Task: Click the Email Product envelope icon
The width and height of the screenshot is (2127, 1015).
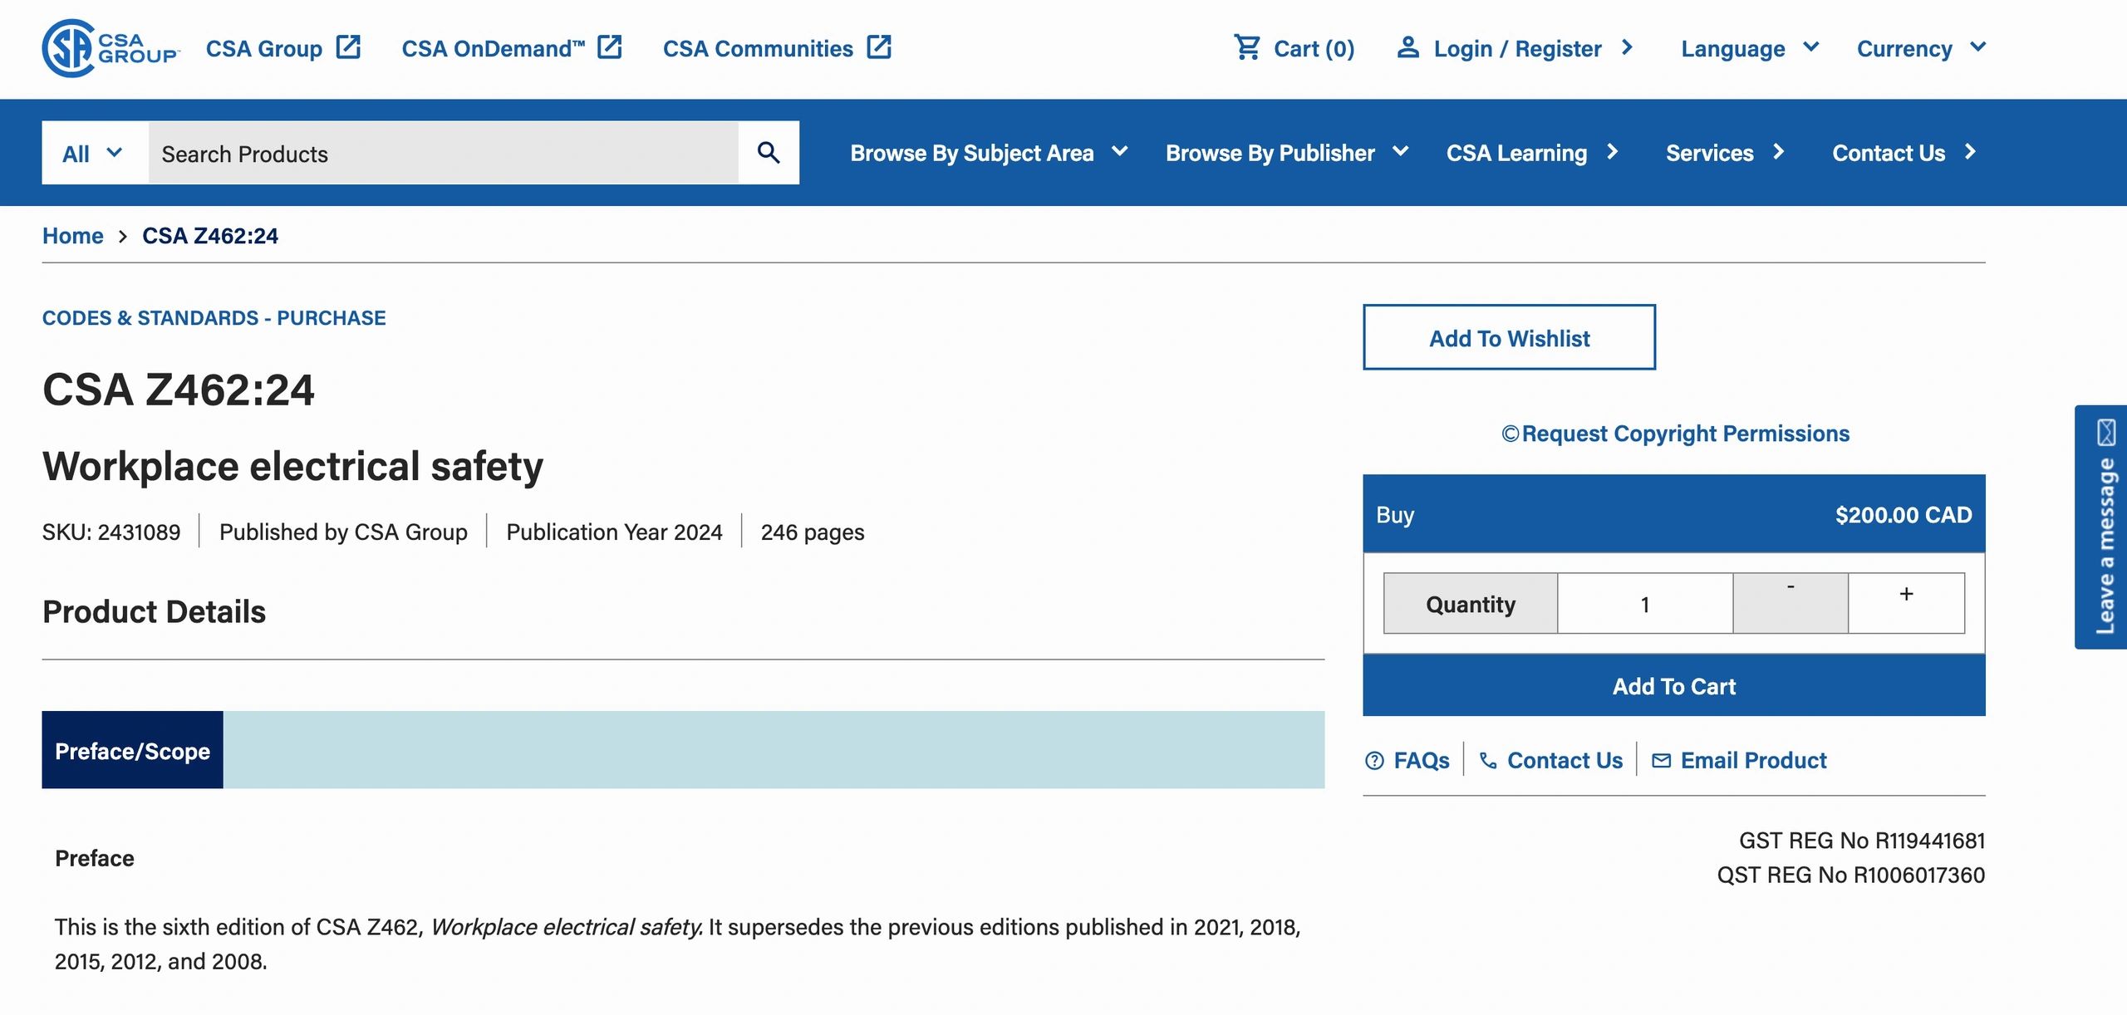Action: click(1661, 761)
